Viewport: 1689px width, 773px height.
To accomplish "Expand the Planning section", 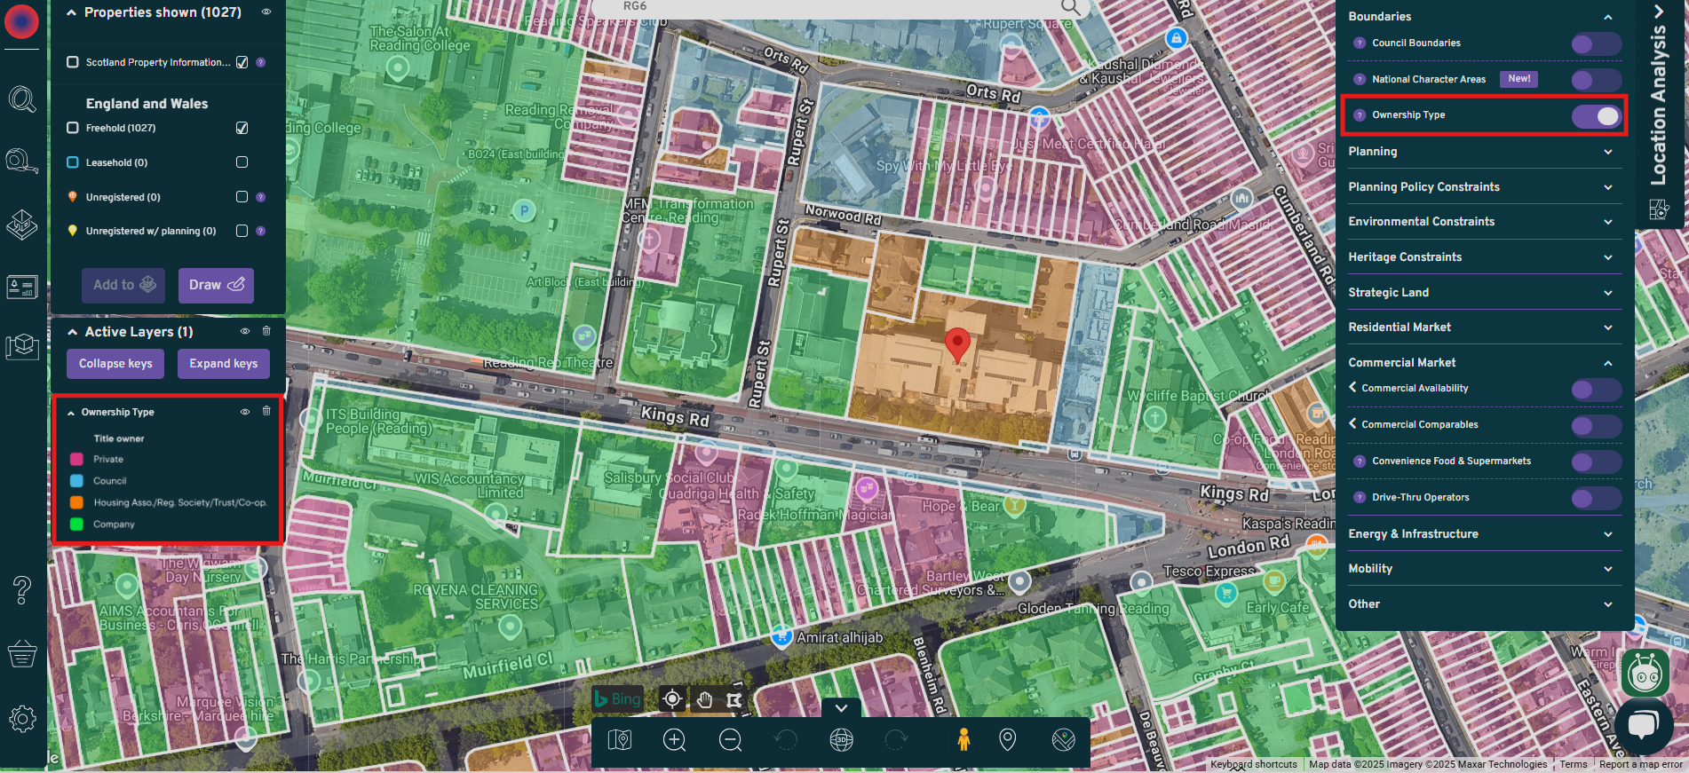I will tap(1608, 152).
